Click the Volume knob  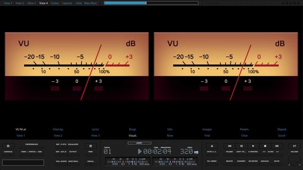294,160
